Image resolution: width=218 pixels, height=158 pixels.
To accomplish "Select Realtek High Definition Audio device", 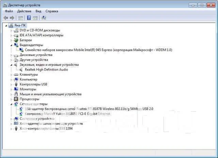I will [46, 70].
